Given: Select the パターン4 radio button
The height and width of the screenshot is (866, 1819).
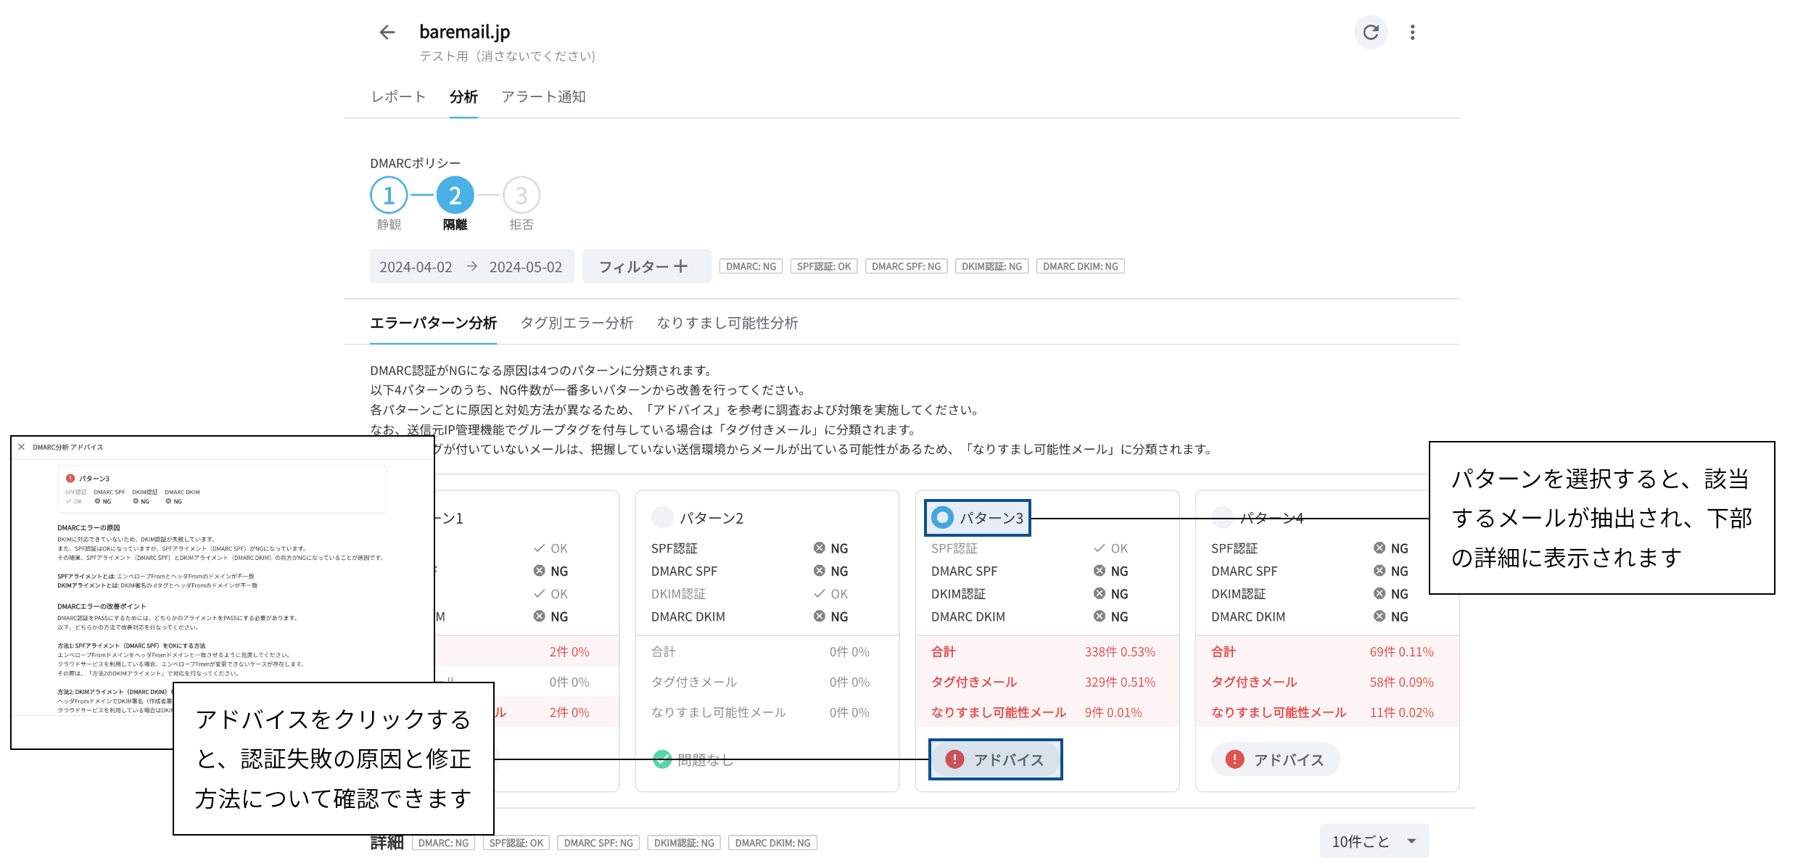Looking at the screenshot, I should coord(1222,517).
